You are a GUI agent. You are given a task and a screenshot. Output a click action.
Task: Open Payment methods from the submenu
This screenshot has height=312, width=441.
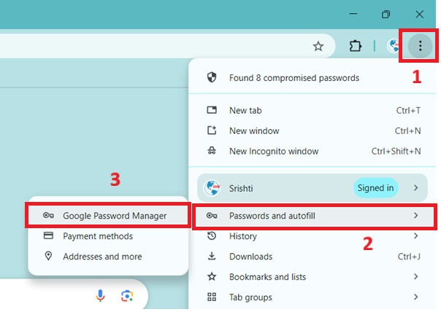(x=98, y=236)
